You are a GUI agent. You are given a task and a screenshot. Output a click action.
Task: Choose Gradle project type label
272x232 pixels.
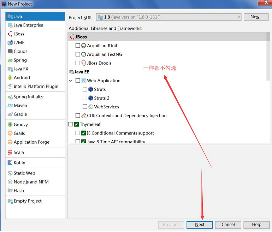[x=20, y=114]
